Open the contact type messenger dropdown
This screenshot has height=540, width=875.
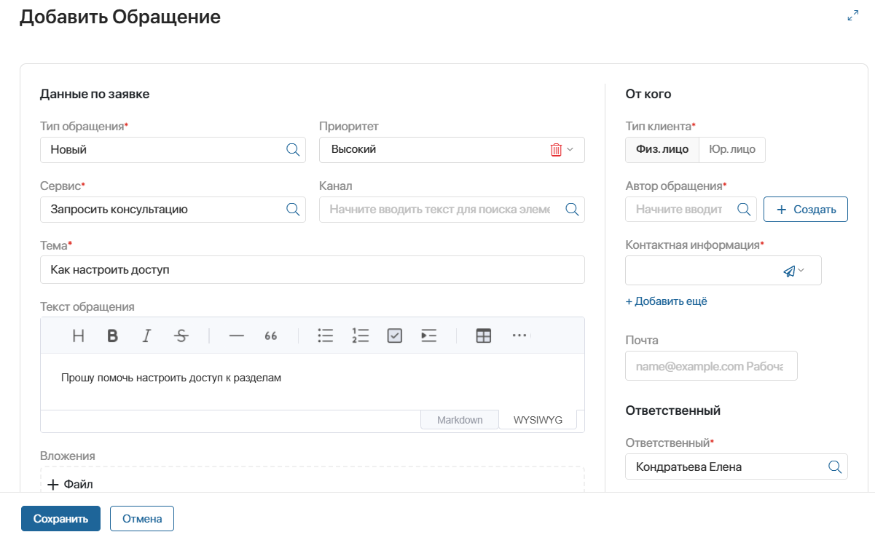[x=794, y=271]
